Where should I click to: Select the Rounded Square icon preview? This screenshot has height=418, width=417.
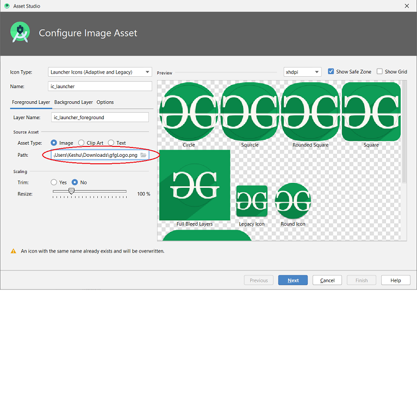pos(310,112)
